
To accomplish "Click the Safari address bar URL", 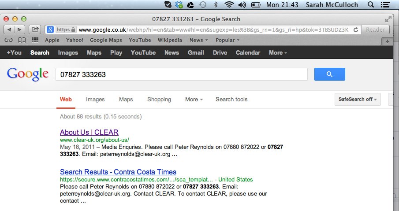I will pyautogui.click(x=214, y=30).
